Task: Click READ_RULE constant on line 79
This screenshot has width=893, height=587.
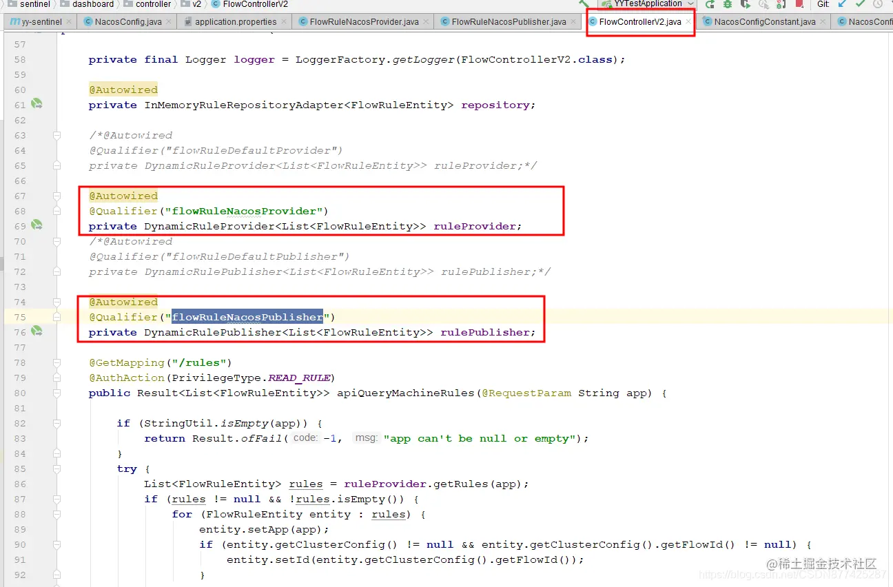Action: click(x=298, y=378)
